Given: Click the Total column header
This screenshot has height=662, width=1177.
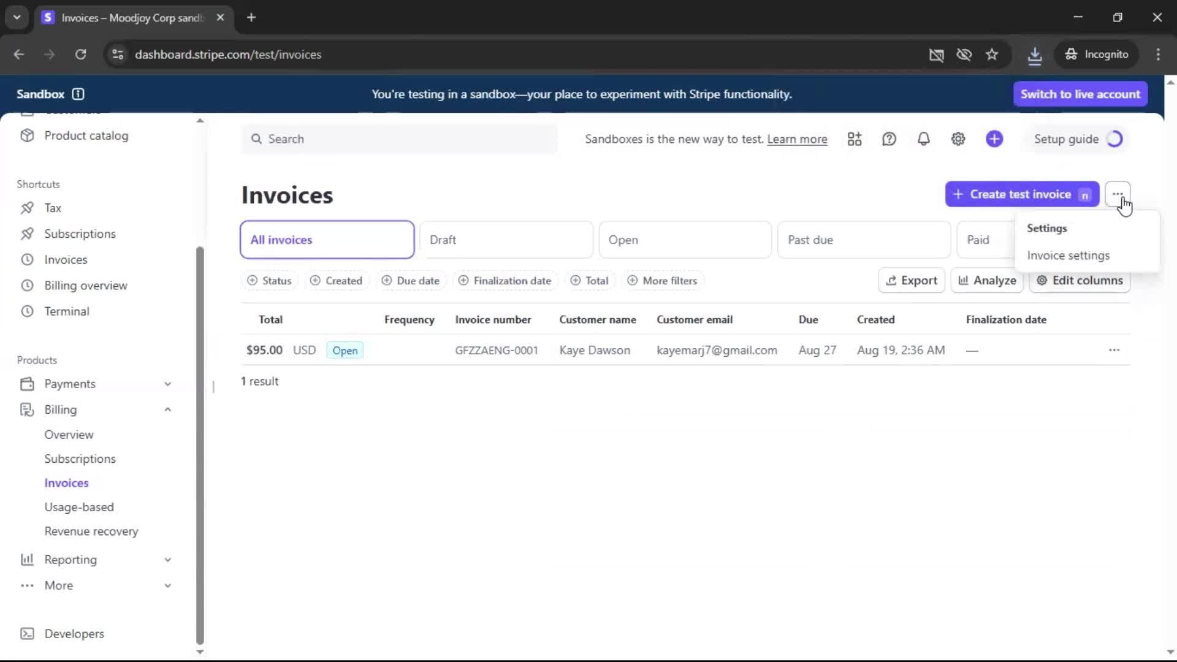Looking at the screenshot, I should pos(270,319).
